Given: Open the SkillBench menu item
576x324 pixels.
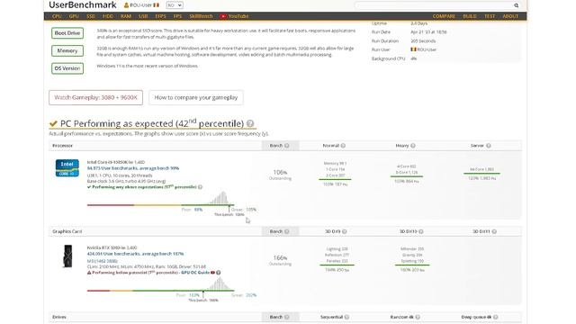Looking at the screenshot, I should (x=201, y=16).
